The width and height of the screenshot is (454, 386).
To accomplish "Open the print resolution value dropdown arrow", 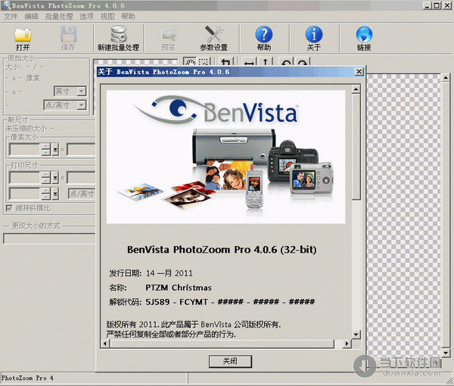I will (x=55, y=194).
